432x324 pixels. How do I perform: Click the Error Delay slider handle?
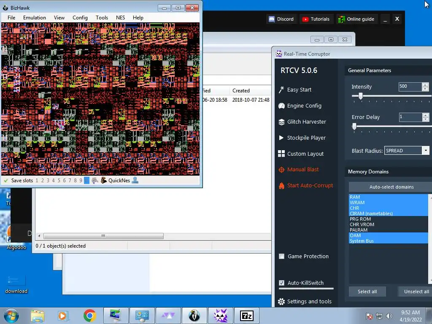point(354,127)
